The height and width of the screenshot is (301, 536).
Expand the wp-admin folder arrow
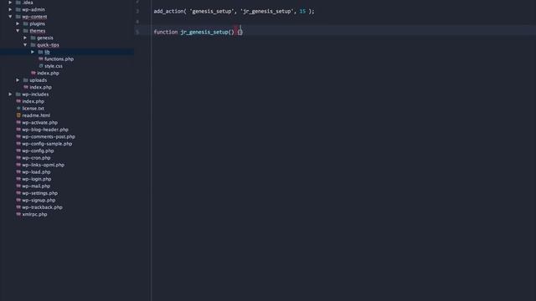coord(10,9)
